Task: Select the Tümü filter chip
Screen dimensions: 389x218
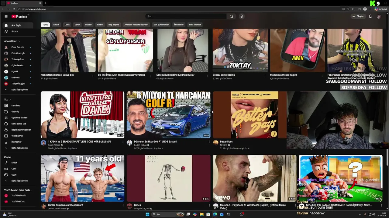Action: [45, 25]
